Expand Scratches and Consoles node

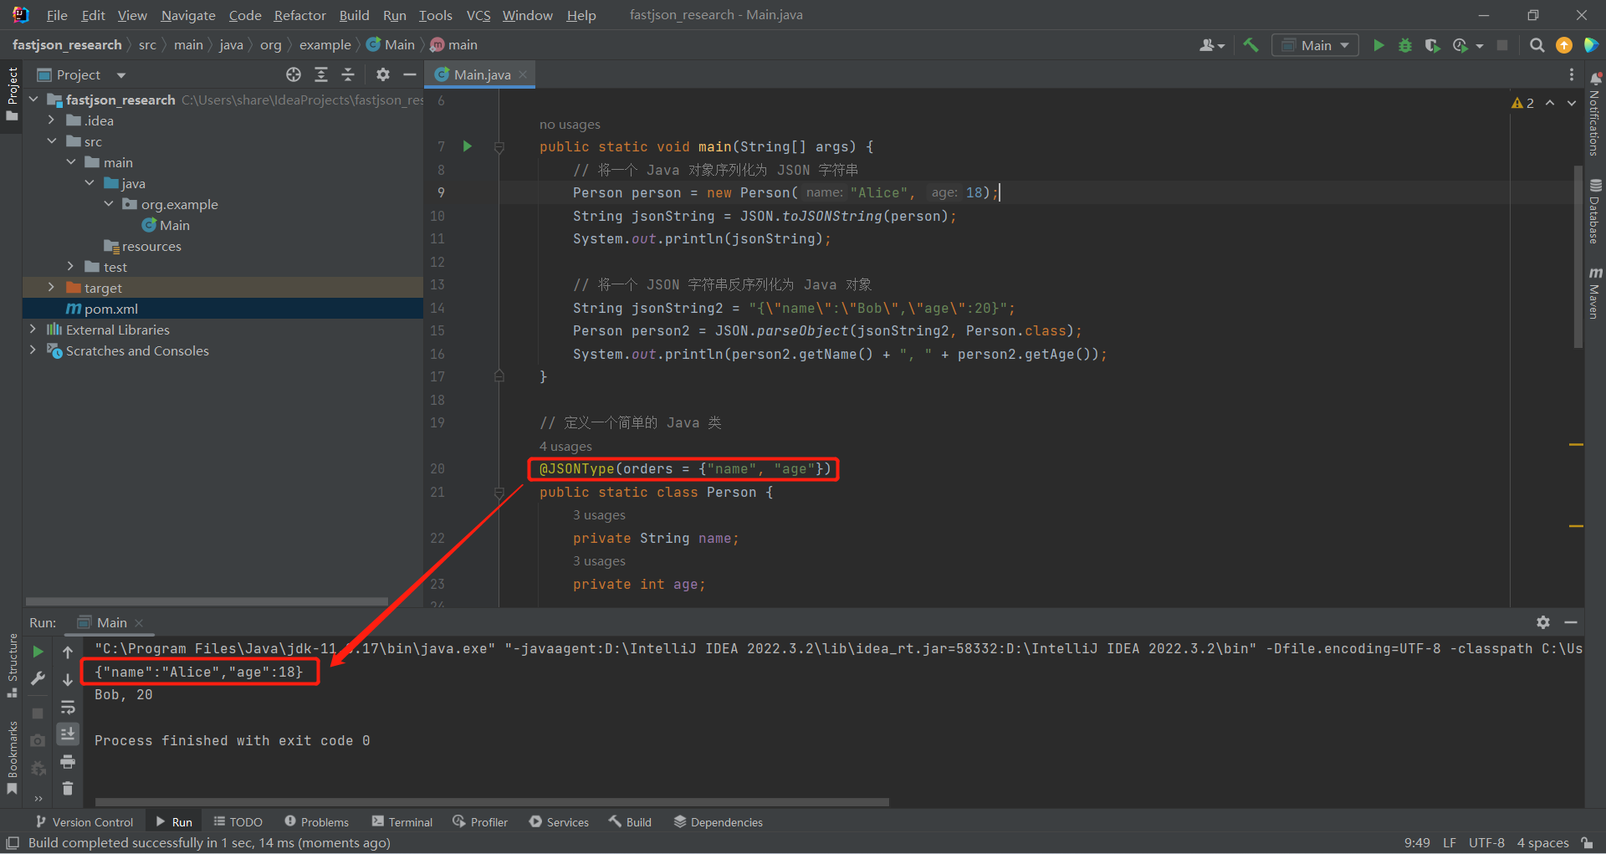point(33,350)
